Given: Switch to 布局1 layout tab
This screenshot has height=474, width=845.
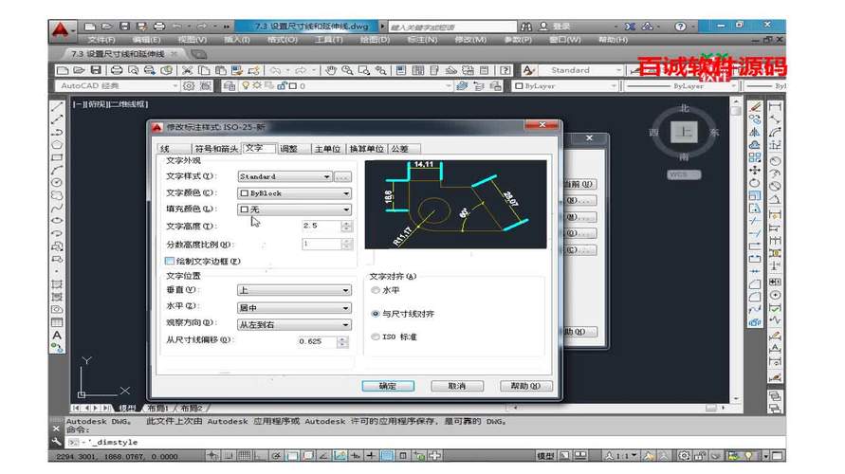Looking at the screenshot, I should click(x=158, y=409).
